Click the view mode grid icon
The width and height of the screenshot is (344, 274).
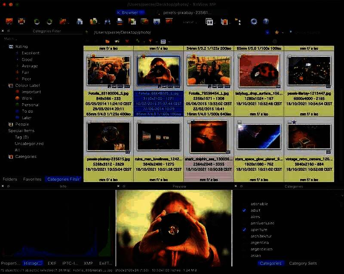click(x=163, y=41)
